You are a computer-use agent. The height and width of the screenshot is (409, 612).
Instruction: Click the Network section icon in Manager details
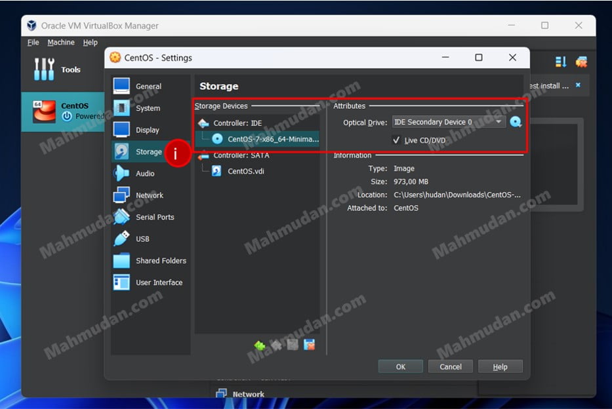click(221, 393)
